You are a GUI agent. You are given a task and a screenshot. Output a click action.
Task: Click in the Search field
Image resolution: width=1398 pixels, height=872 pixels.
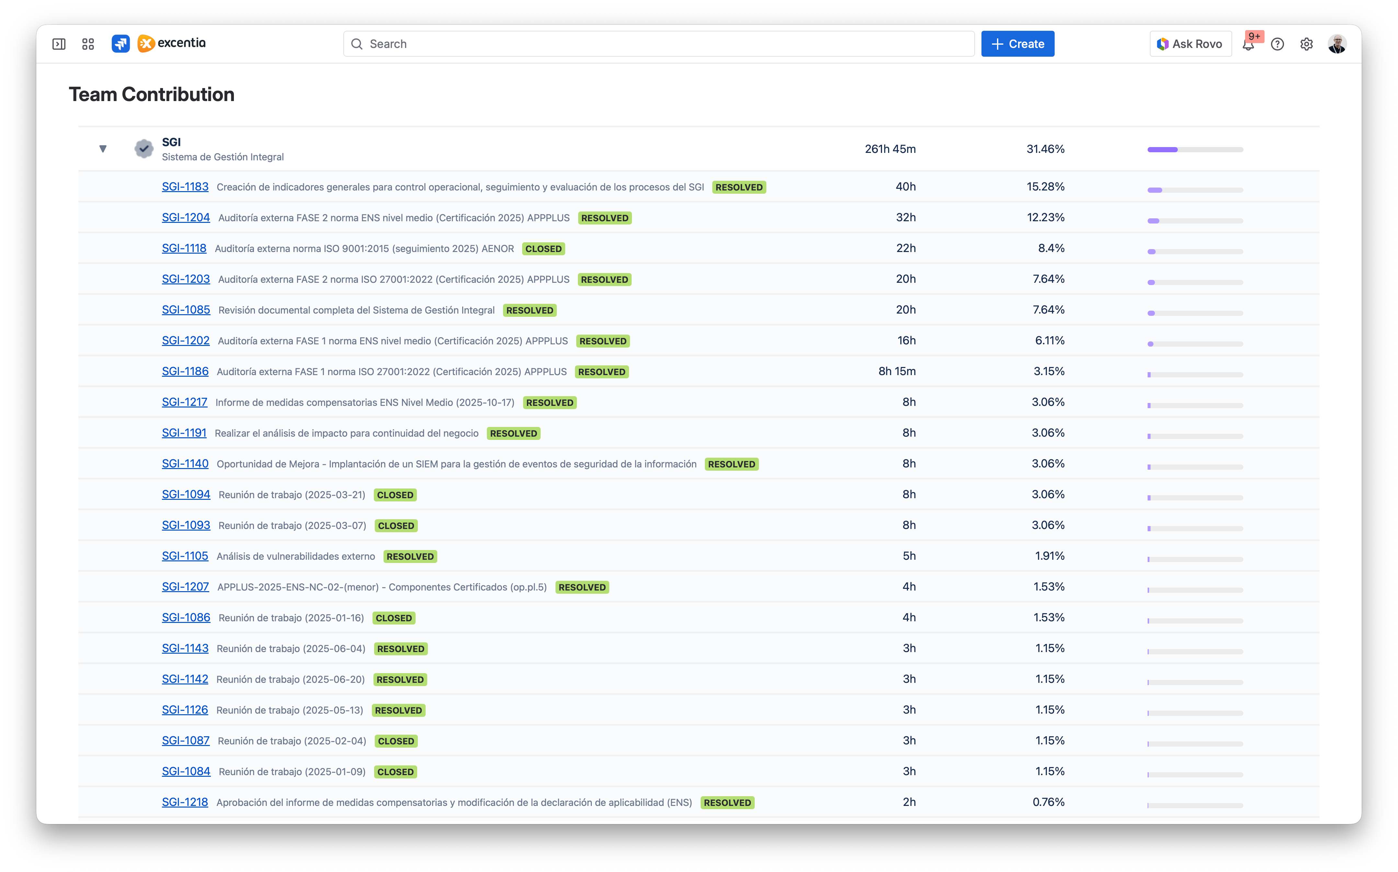point(659,44)
